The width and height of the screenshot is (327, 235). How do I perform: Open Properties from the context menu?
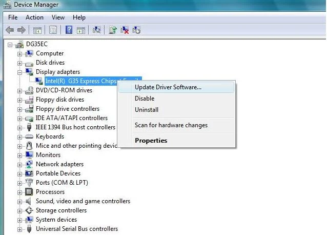tap(151, 141)
